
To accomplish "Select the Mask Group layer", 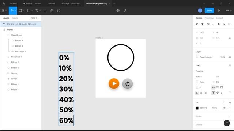I will pos(16,35).
